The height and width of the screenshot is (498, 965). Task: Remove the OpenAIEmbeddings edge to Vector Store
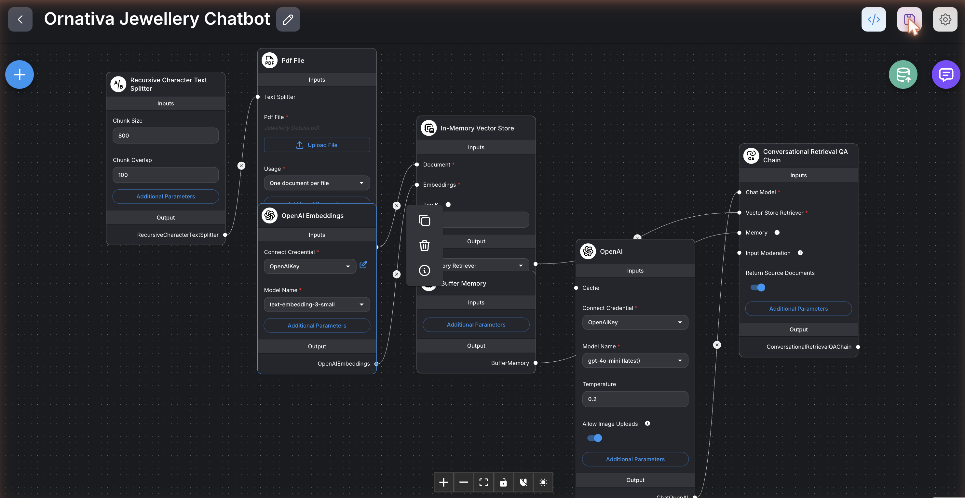point(396,274)
